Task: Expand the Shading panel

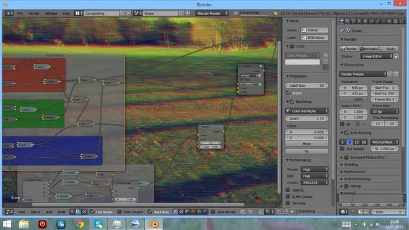Action: [351, 165]
